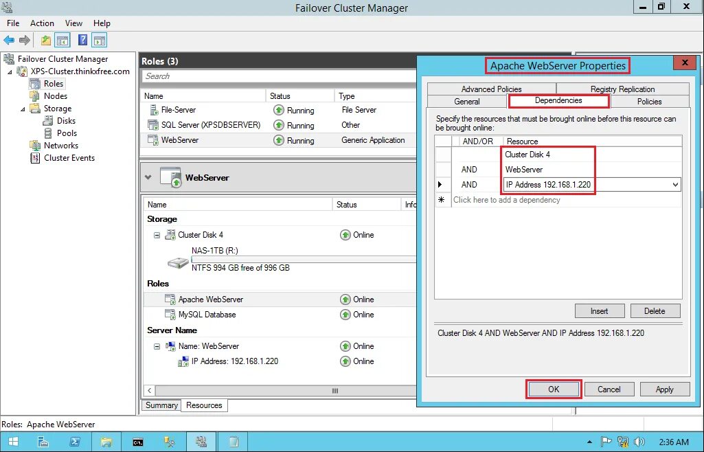Image resolution: width=704 pixels, height=452 pixels.
Task: Collapse the XPS-Cluster.thinkxfree.com tree node
Action: pyautogui.click(x=10, y=72)
